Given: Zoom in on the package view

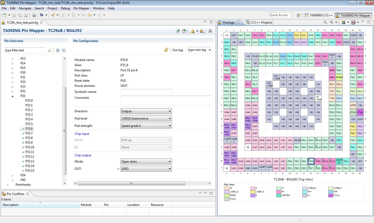Looking at the screenshot, I should (x=331, y=23).
